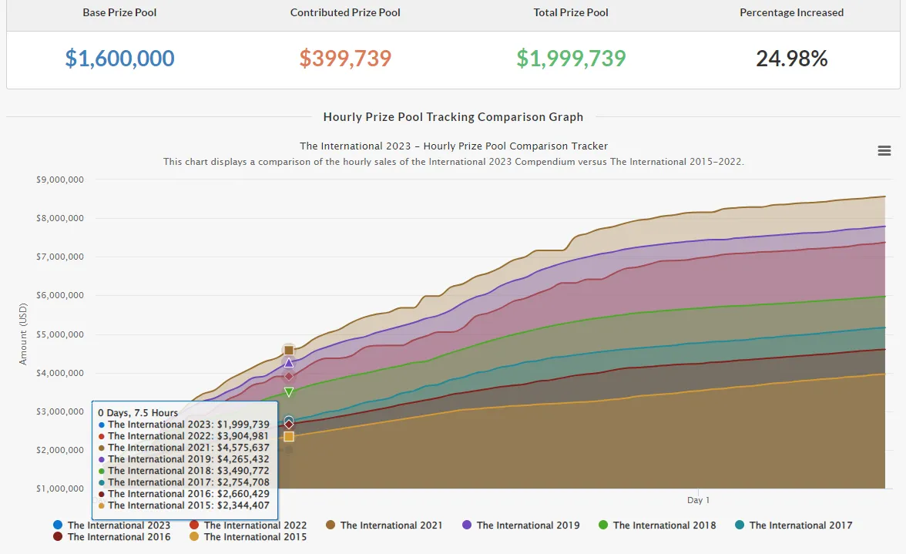Click the $399,739 contributed prize pool value

[345, 59]
